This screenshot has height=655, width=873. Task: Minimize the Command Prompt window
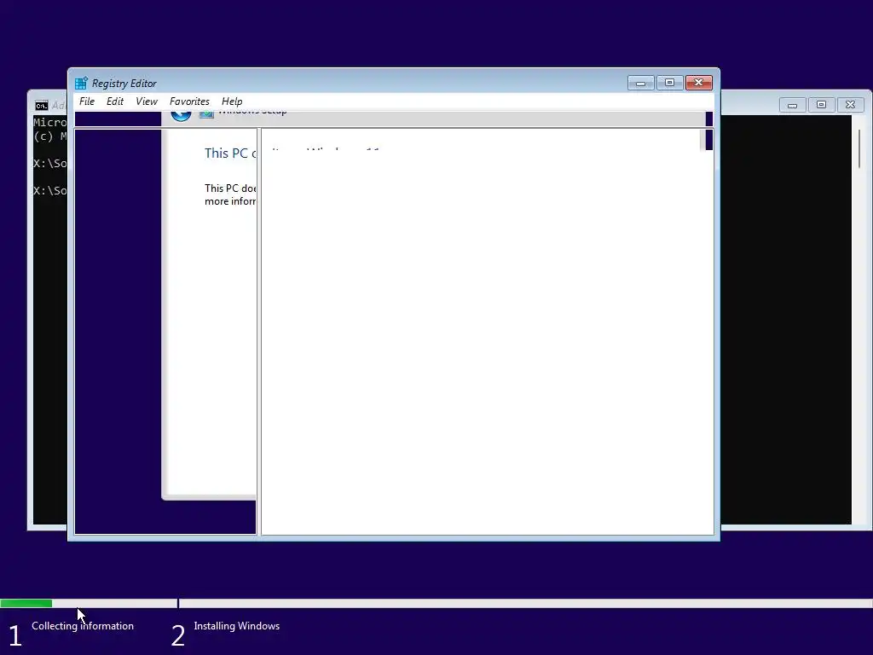792,105
